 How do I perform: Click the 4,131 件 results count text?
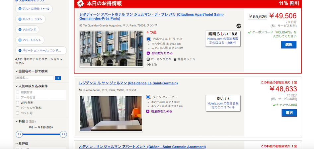pos(39,61)
